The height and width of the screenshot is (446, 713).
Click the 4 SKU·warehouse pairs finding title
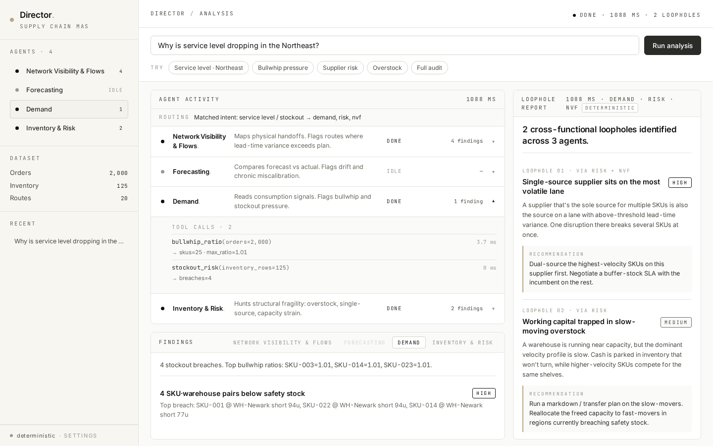pyautogui.click(x=232, y=393)
